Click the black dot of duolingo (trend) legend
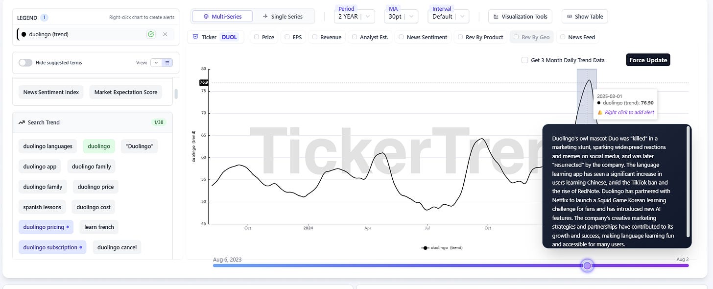 24,34
